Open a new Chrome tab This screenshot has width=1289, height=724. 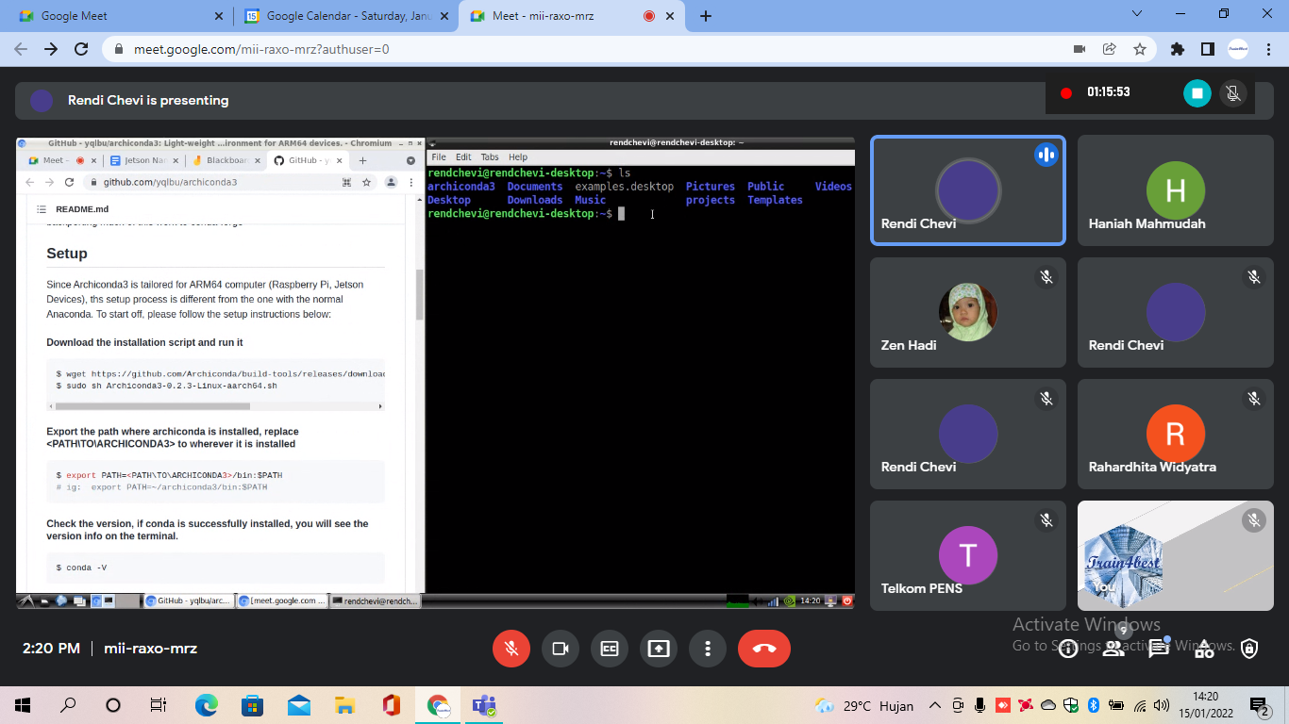pos(706,16)
